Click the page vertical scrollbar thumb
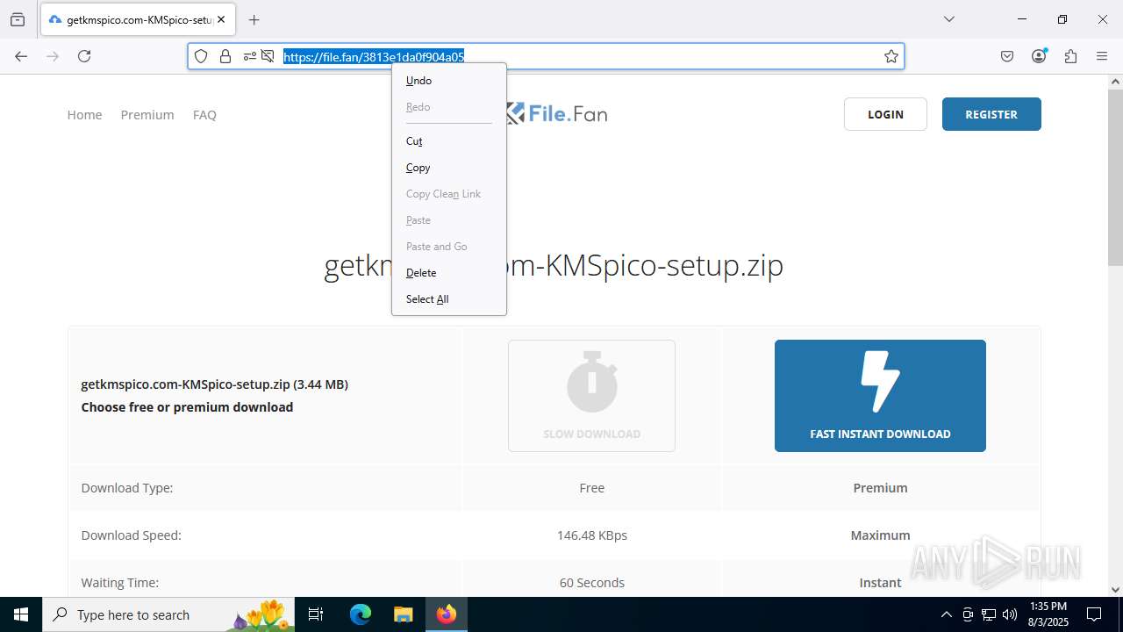1123x632 pixels. (x=1115, y=176)
